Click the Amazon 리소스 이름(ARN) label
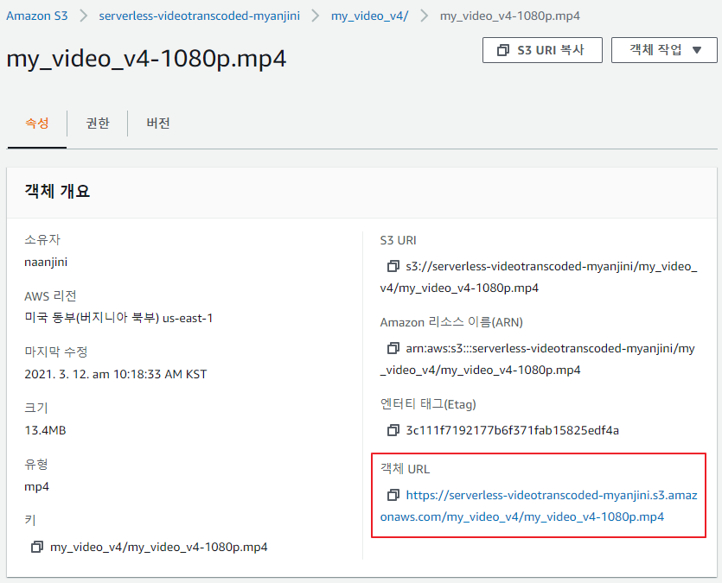The height and width of the screenshot is (583, 722). point(451,322)
